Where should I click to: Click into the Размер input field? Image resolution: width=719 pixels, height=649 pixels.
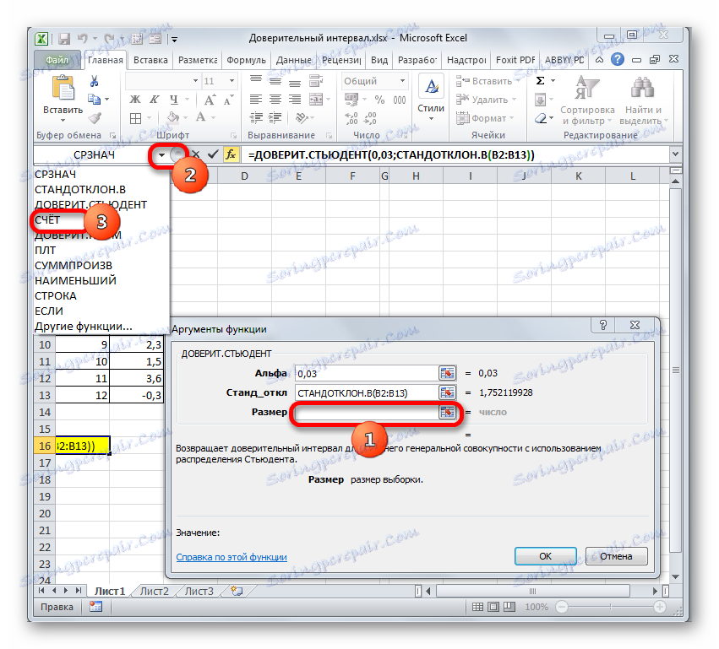coord(368,412)
